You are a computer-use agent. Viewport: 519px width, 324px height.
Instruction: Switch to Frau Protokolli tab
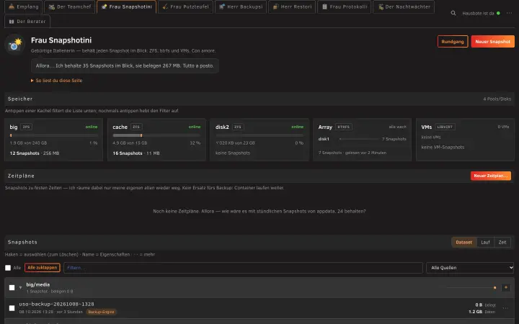pos(345,6)
